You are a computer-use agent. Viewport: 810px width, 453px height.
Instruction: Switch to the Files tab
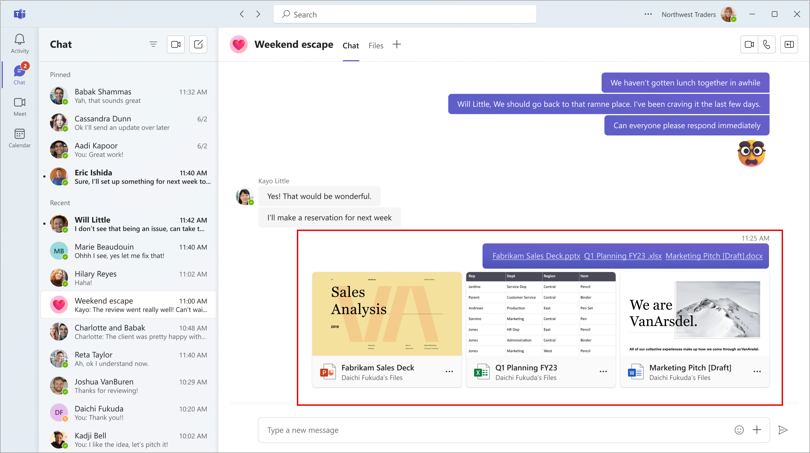(x=376, y=46)
